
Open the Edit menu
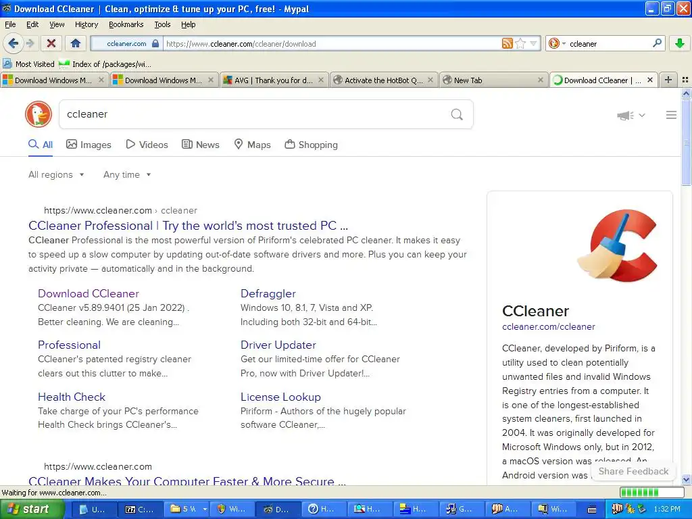coord(32,24)
